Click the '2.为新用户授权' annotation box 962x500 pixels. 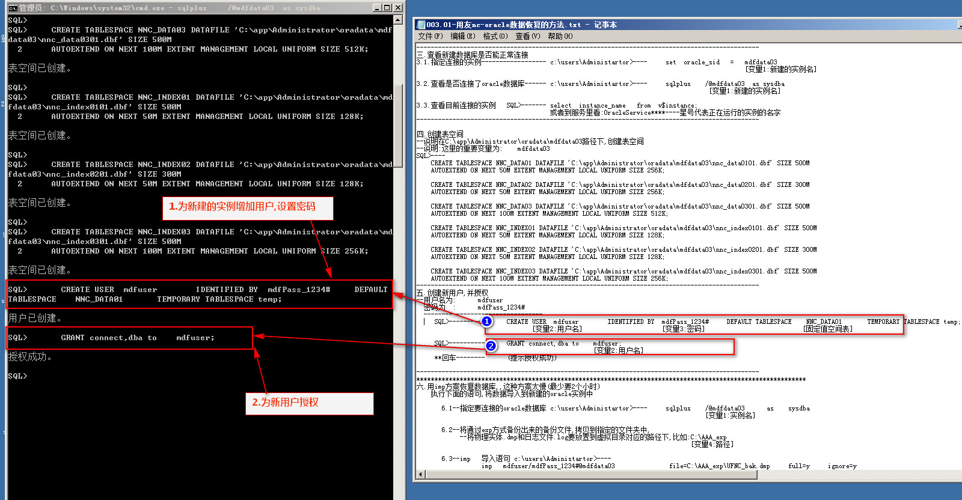[x=309, y=403]
